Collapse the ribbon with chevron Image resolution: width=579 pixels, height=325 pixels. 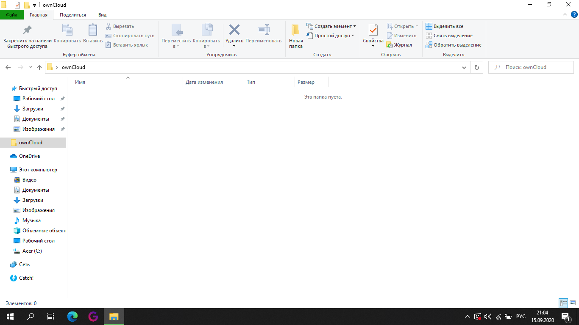tap(565, 15)
